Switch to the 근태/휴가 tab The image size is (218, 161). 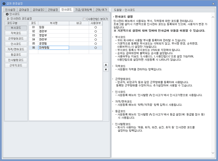tap(101, 9)
